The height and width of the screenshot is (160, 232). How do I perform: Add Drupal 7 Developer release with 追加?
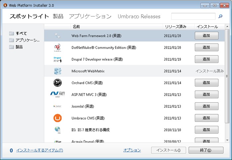[206, 59]
